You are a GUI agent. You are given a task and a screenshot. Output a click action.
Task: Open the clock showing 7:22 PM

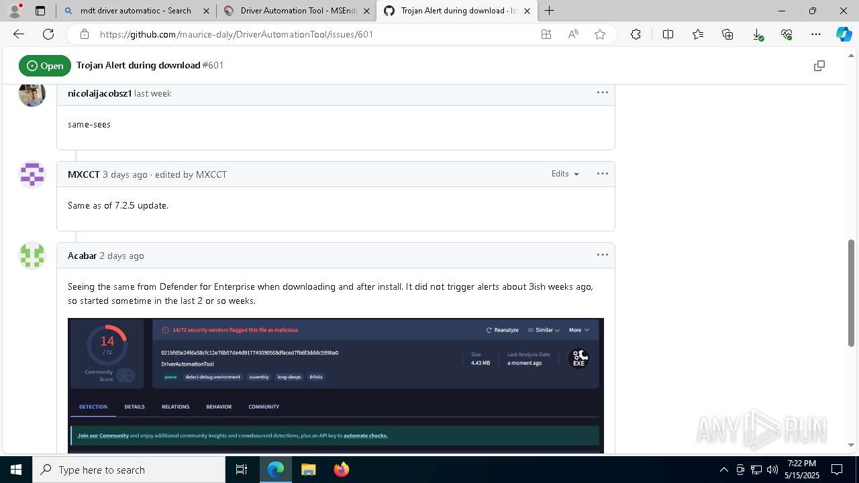(802, 470)
